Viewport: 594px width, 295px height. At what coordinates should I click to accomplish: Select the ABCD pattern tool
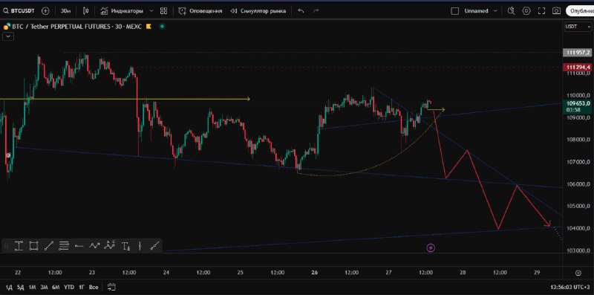pyautogui.click(x=109, y=245)
